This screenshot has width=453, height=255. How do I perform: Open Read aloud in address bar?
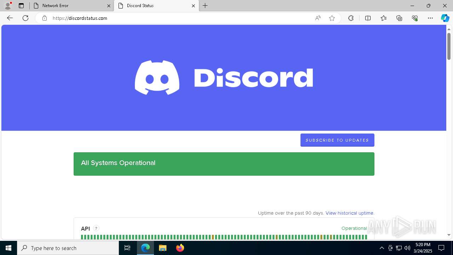pyautogui.click(x=318, y=18)
